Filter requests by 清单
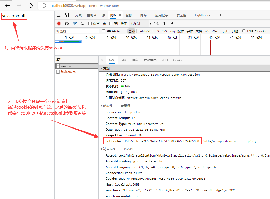 click(x=226, y=31)
